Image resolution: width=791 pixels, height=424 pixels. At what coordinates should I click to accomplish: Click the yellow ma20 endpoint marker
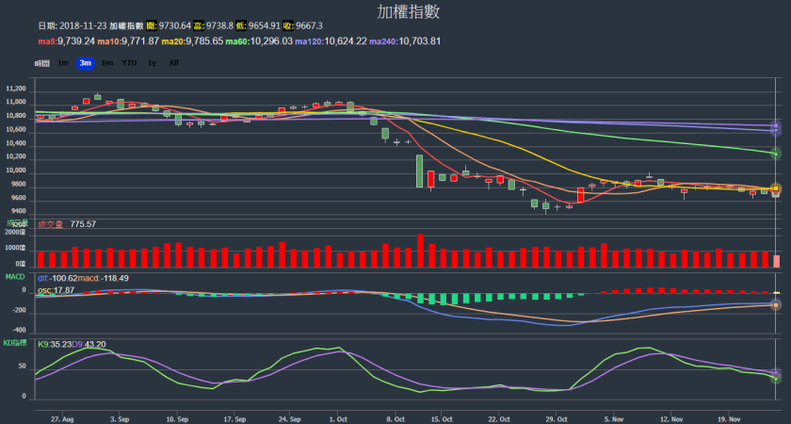[776, 189]
